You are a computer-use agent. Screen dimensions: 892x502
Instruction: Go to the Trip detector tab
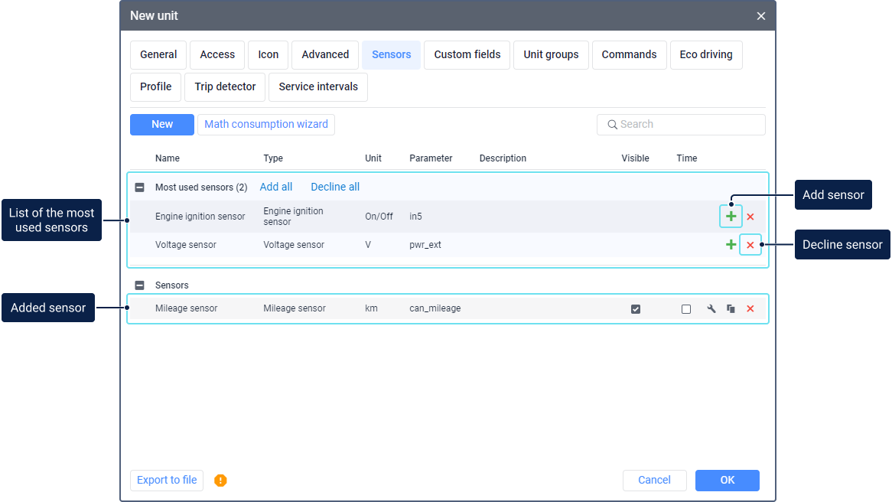click(x=225, y=87)
